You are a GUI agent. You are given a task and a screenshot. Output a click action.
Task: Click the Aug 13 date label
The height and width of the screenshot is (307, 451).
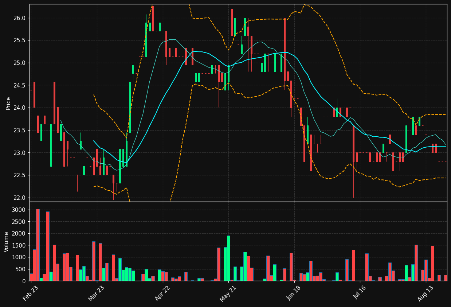point(426,293)
